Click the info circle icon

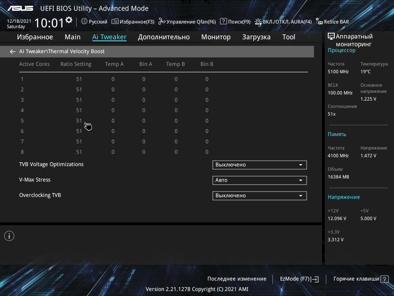click(x=9, y=236)
